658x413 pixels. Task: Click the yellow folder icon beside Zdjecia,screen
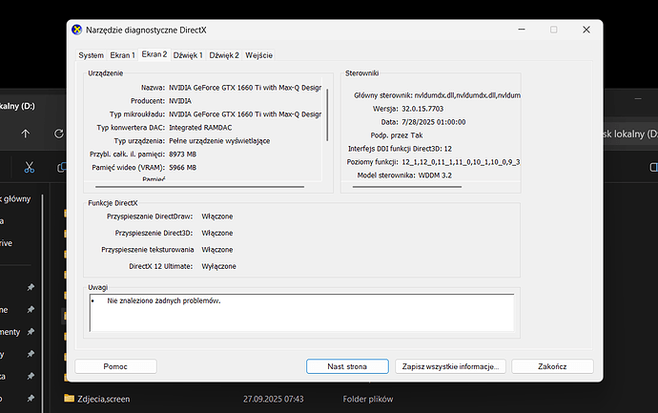(69, 398)
